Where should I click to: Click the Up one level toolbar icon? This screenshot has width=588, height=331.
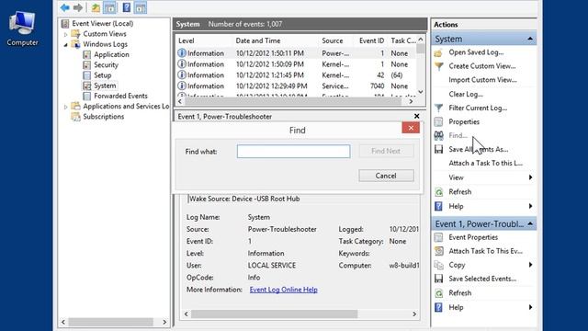(x=96, y=7)
